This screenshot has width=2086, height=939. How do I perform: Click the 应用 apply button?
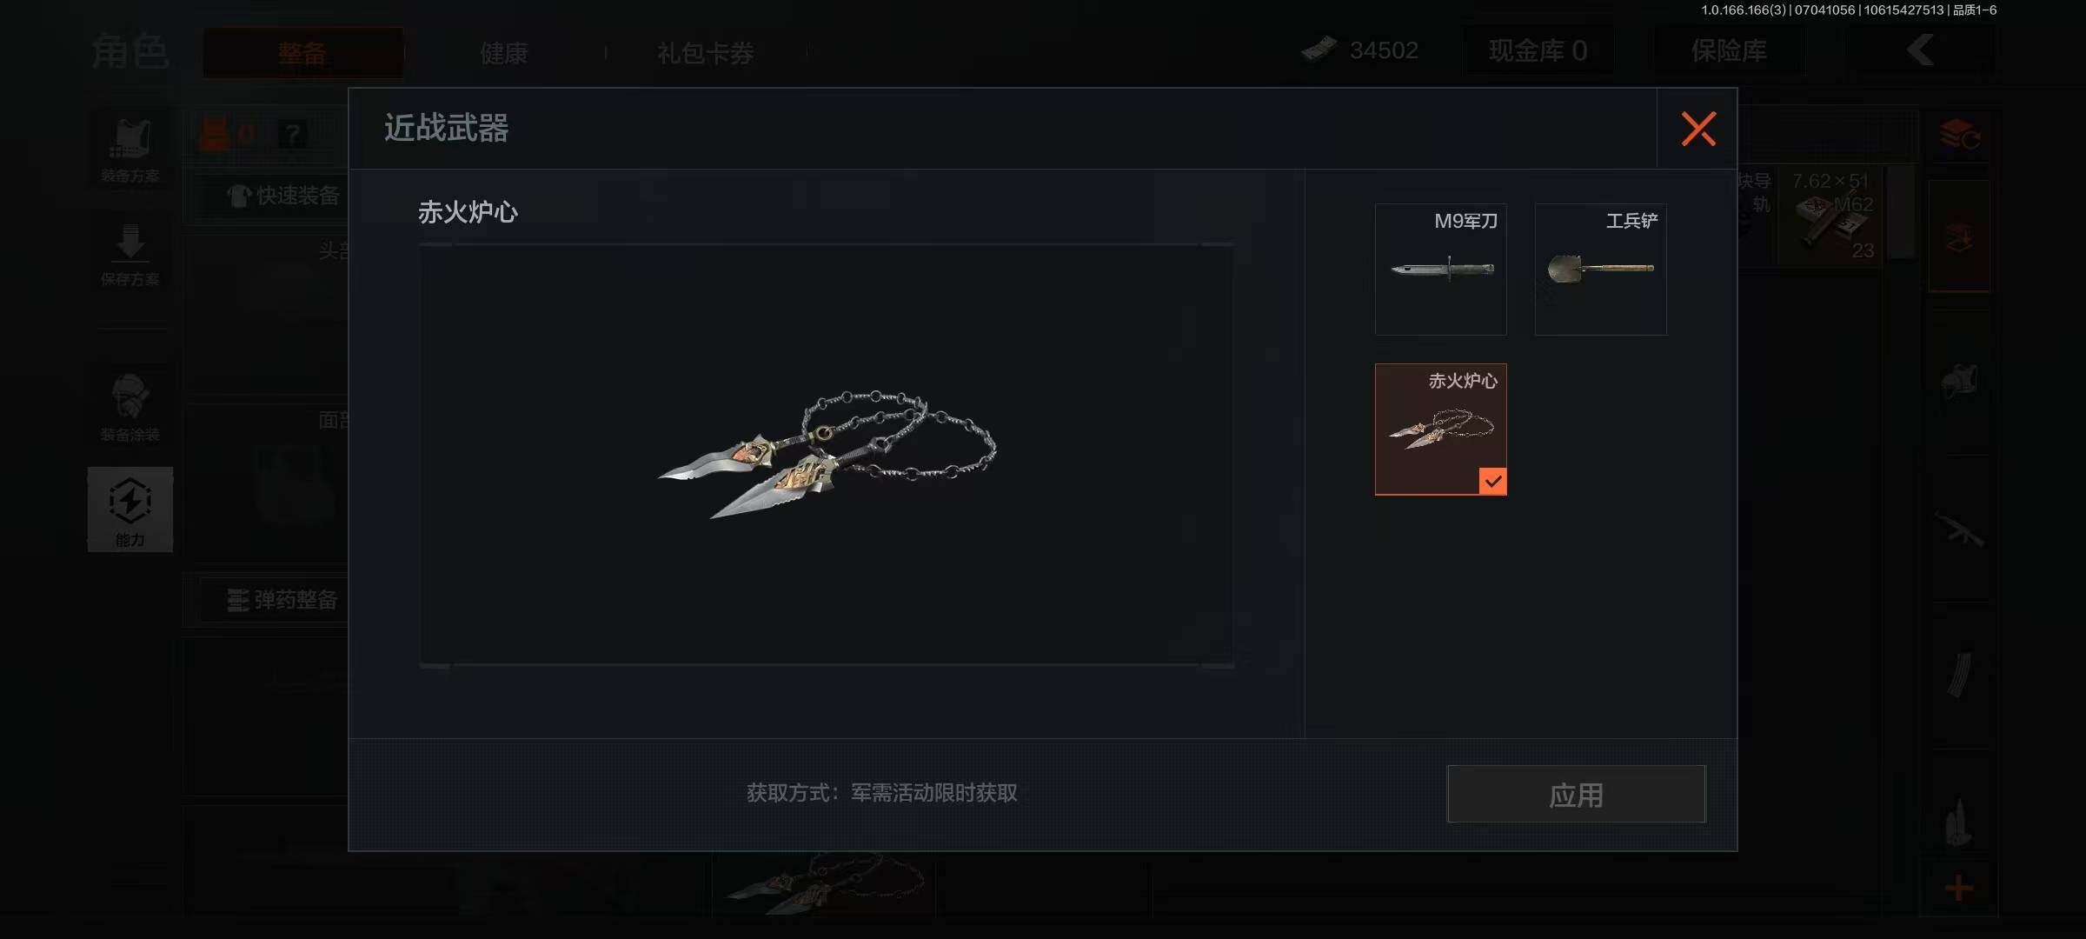pos(1576,794)
